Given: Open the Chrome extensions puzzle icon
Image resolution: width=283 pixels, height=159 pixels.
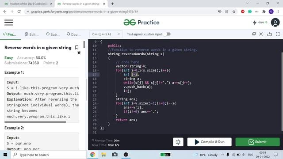Looking at the screenshot, I should coord(264,11).
